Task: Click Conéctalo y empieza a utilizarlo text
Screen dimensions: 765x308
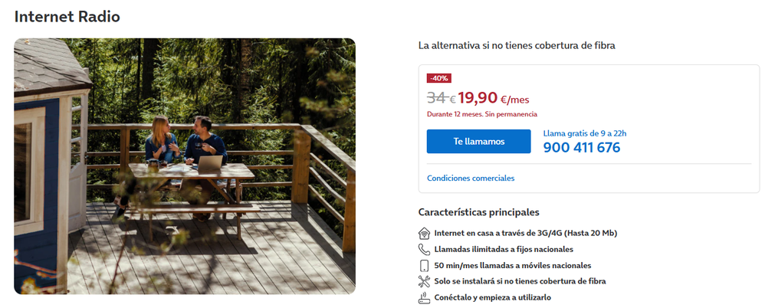Action: tap(493, 297)
